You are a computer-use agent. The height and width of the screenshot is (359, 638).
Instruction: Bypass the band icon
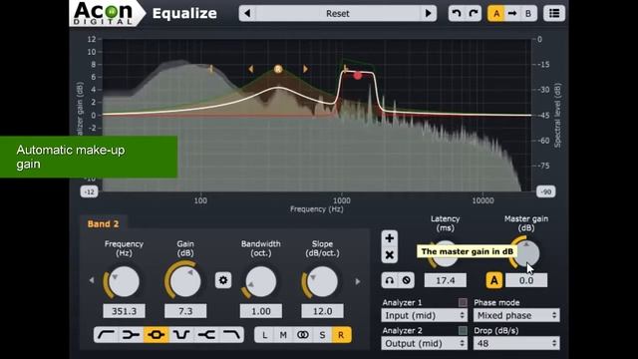pos(406,280)
